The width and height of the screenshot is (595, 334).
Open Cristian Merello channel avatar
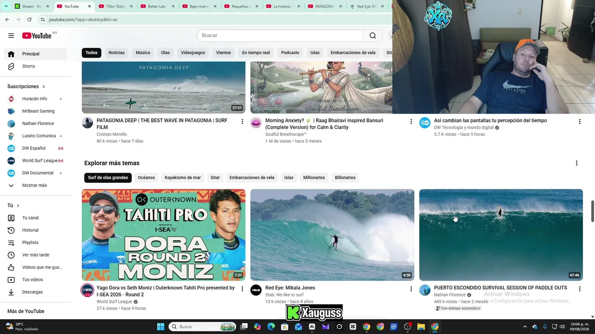click(87, 123)
